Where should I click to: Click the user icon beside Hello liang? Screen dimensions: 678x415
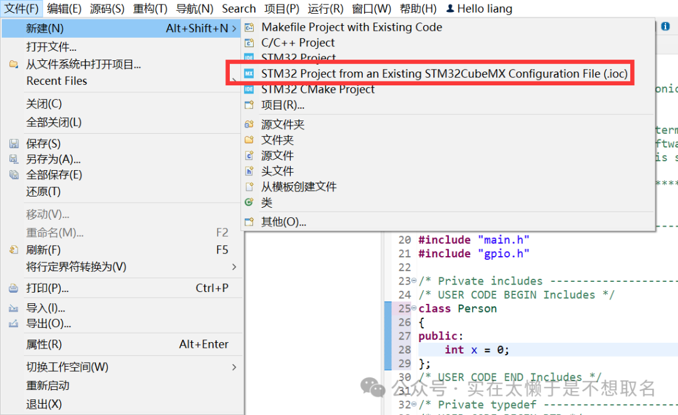coord(450,8)
